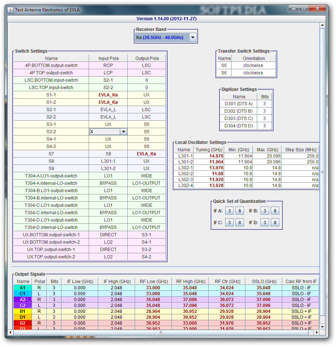Set IF C quantization to 8 bits
This screenshot has height=346, width=336.
click(240, 222)
